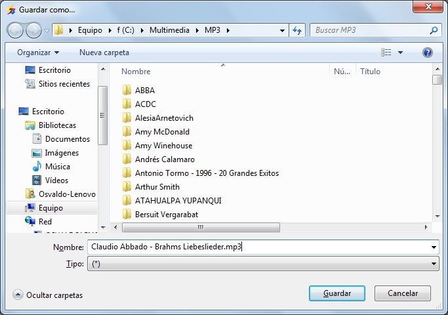Image resolution: width=448 pixels, height=315 pixels.
Task: Create a folder with Nueva carpeta
Action: coord(104,52)
